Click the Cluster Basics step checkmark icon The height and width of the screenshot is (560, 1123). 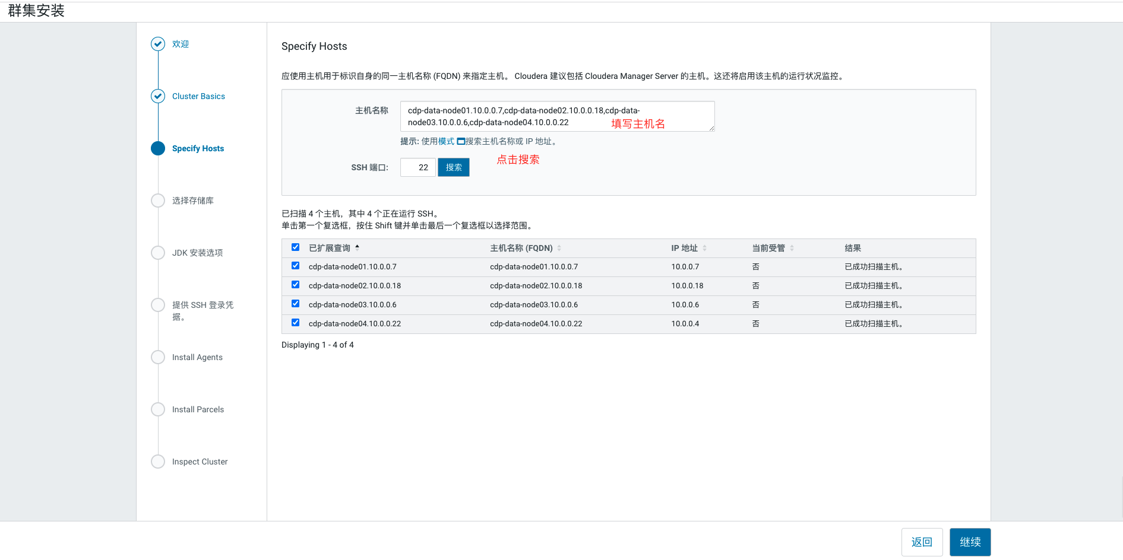(158, 96)
